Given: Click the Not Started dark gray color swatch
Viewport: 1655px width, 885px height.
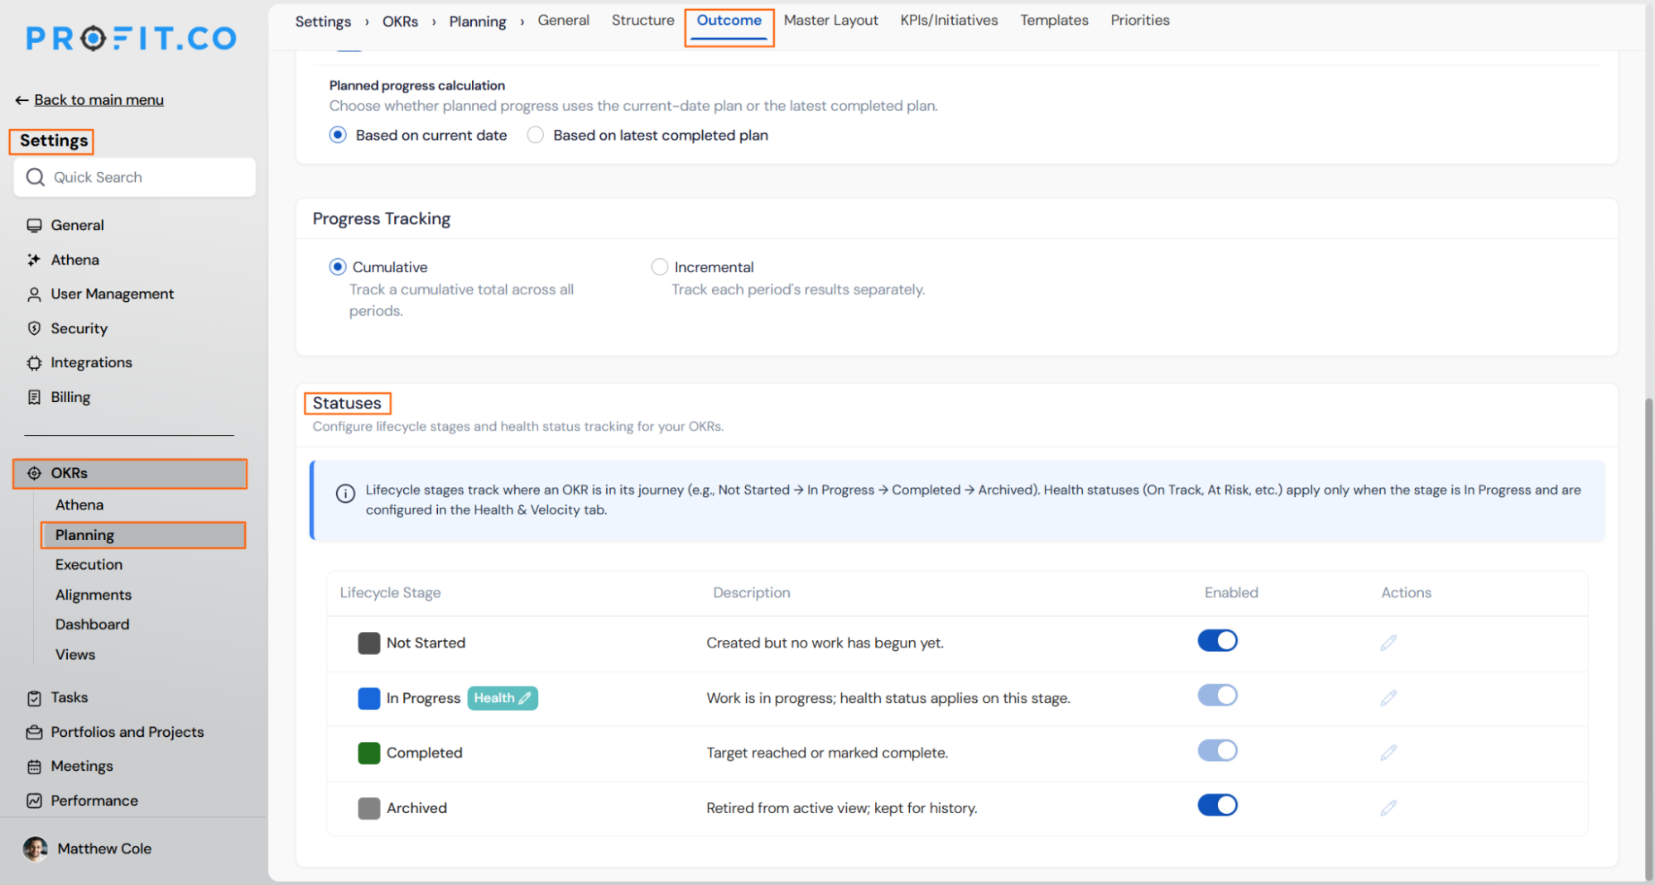Looking at the screenshot, I should tap(369, 643).
